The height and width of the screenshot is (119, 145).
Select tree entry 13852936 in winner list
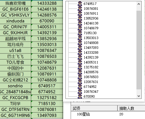(91, 18)
